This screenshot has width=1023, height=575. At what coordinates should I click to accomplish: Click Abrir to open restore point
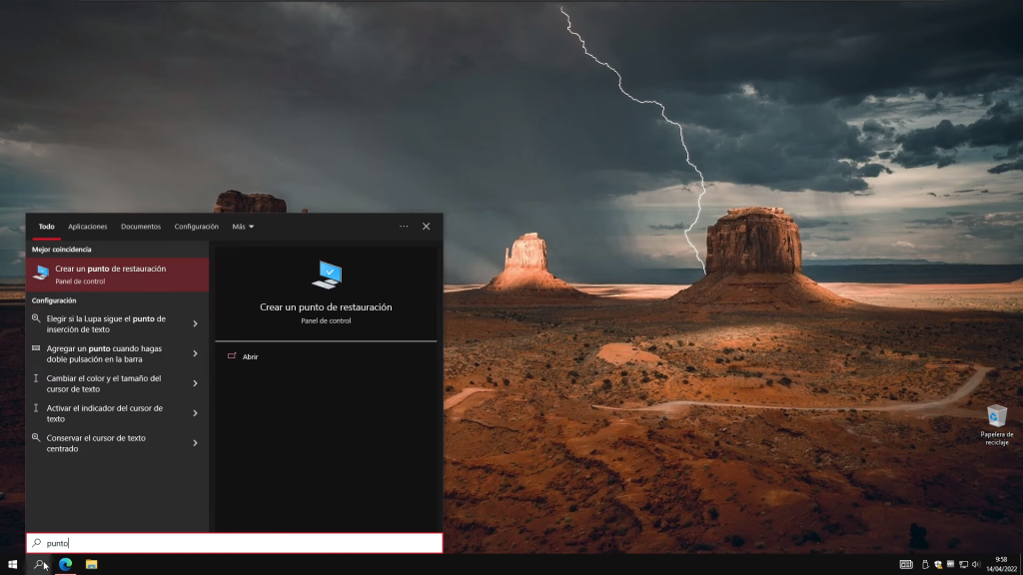pyautogui.click(x=250, y=356)
